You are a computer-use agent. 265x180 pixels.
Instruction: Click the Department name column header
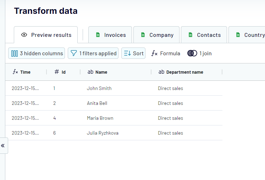[184, 72]
